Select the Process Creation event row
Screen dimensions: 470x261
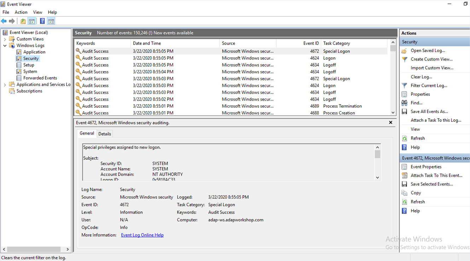231,113
